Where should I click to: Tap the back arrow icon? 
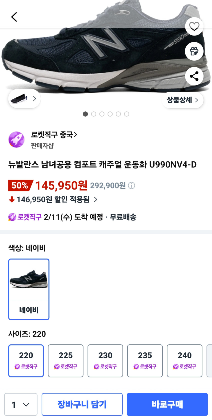[x=14, y=17]
